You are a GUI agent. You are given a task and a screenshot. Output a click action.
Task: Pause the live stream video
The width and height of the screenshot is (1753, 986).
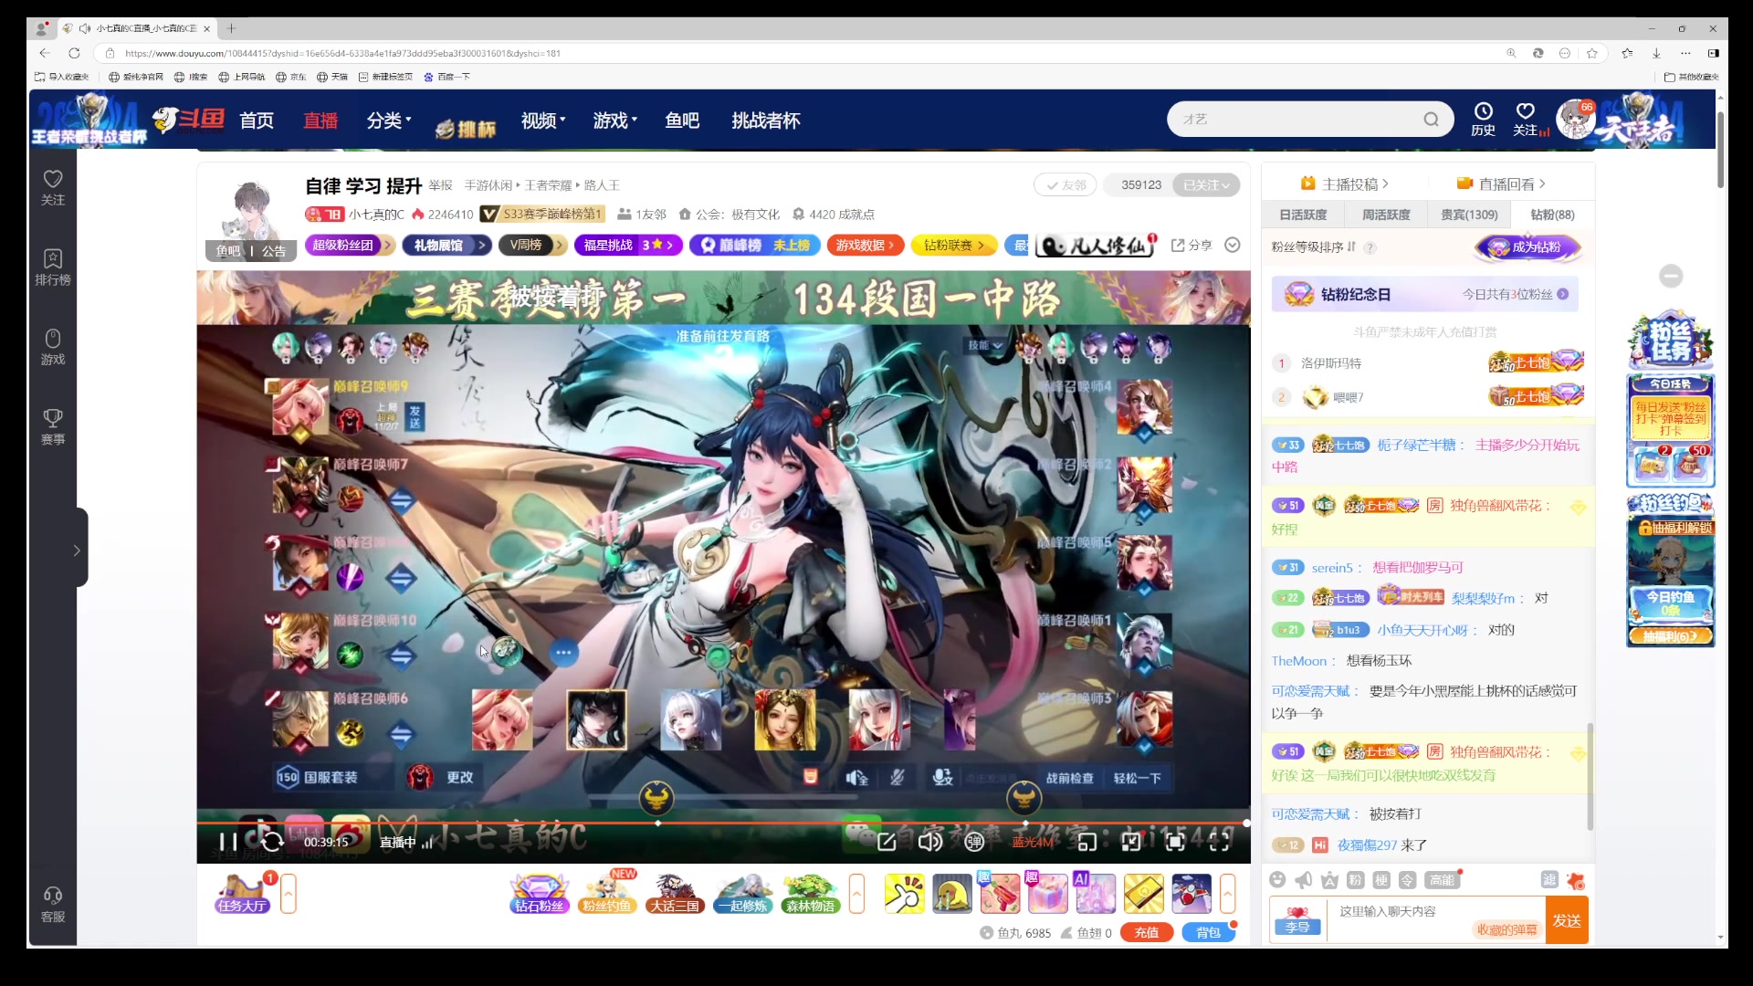[x=227, y=842]
